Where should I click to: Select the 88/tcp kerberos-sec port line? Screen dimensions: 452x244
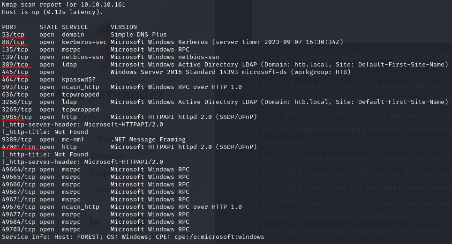173,42
